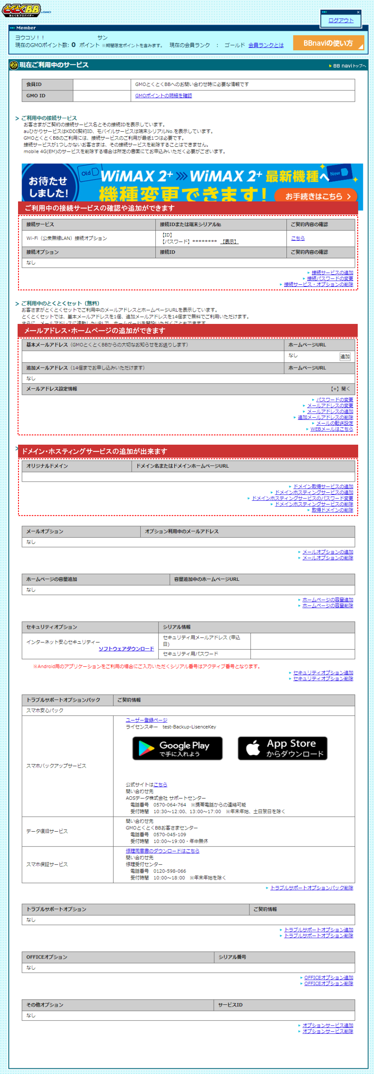Click the Toku Toku BB logo
374x1074 pixels.
coord(22,11)
